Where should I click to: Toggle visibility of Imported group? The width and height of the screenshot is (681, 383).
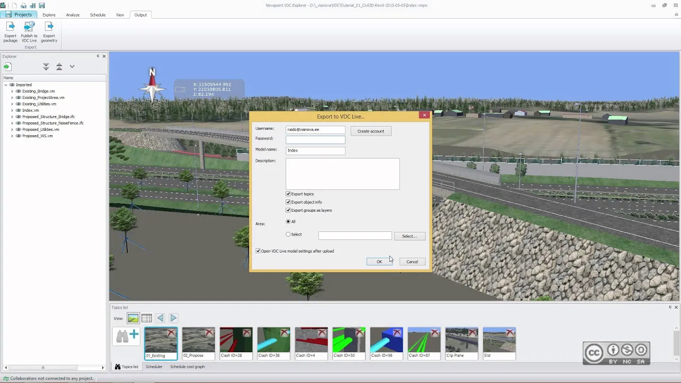tap(12, 85)
